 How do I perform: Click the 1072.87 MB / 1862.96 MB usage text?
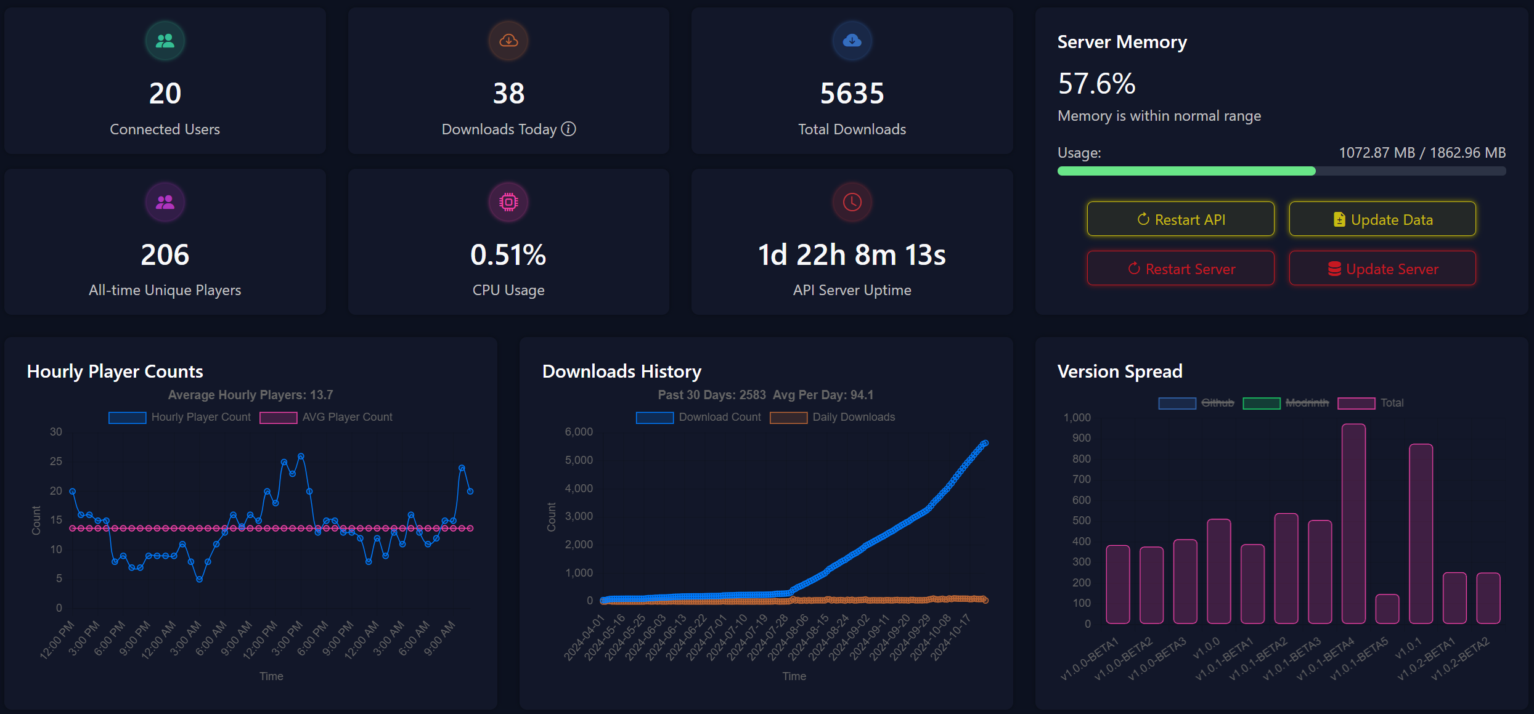coord(1422,152)
